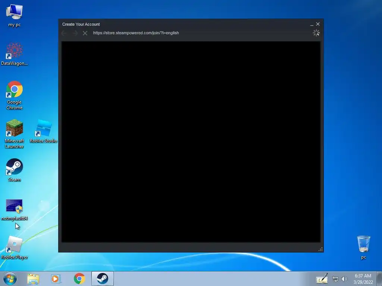
Task: Open the Windows Start menu
Action: coord(10,279)
